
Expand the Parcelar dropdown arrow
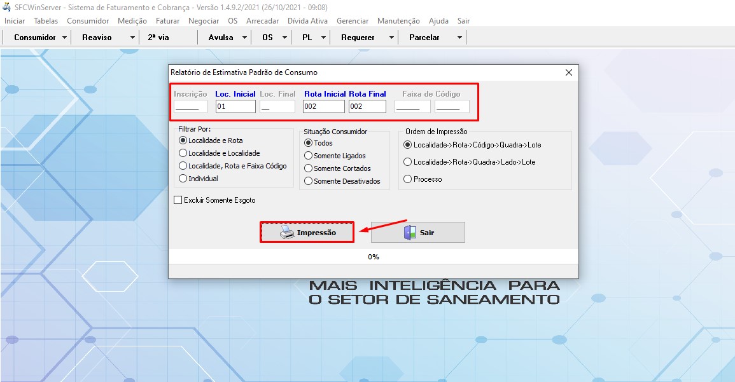click(459, 38)
